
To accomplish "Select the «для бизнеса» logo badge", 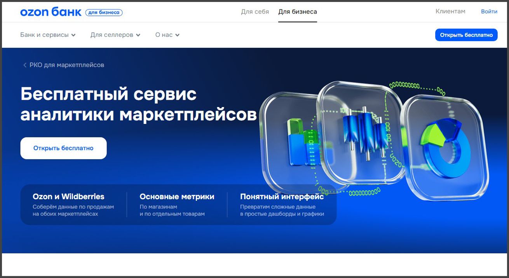I will tap(104, 12).
